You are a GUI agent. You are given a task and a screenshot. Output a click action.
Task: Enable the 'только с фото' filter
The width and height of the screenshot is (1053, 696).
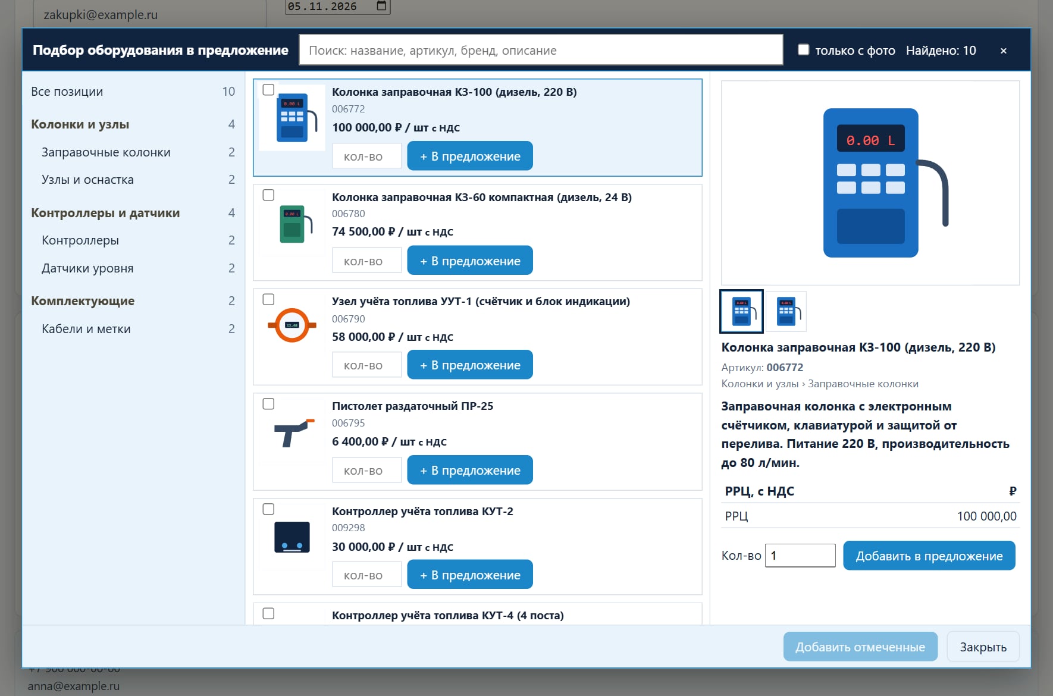(x=803, y=50)
